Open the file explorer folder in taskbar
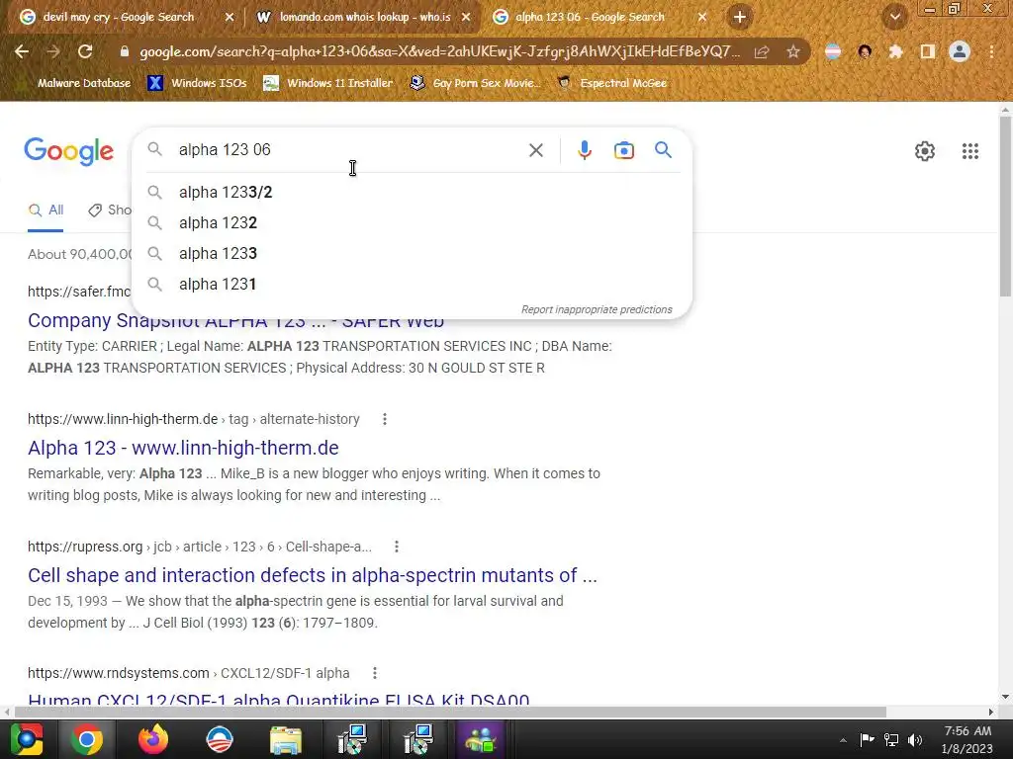This screenshot has width=1013, height=759. 286,739
